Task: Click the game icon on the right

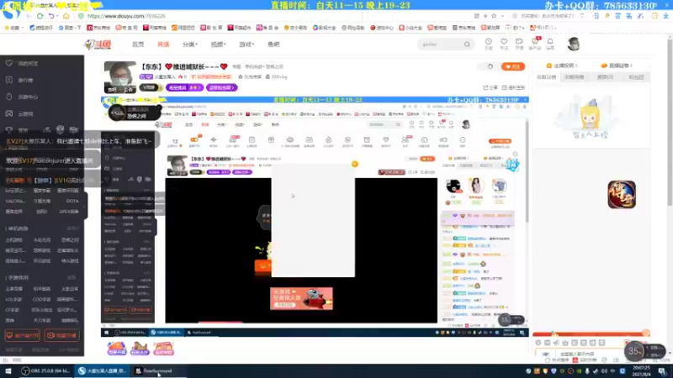Action: click(x=622, y=195)
